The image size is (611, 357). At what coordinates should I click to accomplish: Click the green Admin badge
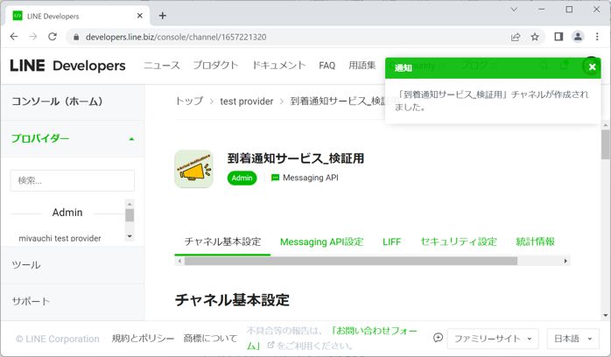(x=242, y=178)
